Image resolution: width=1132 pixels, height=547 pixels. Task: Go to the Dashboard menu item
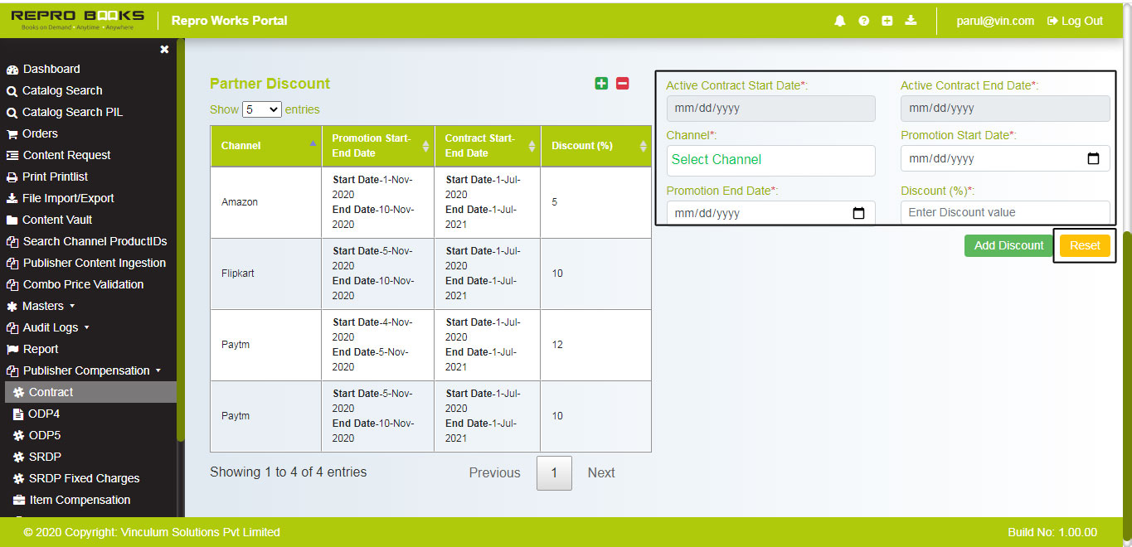[x=51, y=69]
